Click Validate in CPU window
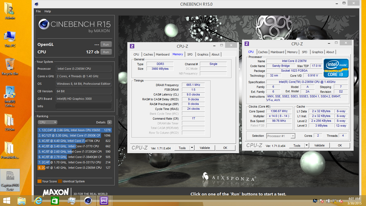Screen dimensions: 366x206 click(x=319, y=145)
